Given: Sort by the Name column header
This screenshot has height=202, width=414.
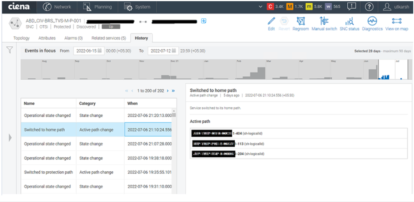Looking at the screenshot, I should (x=49, y=104).
